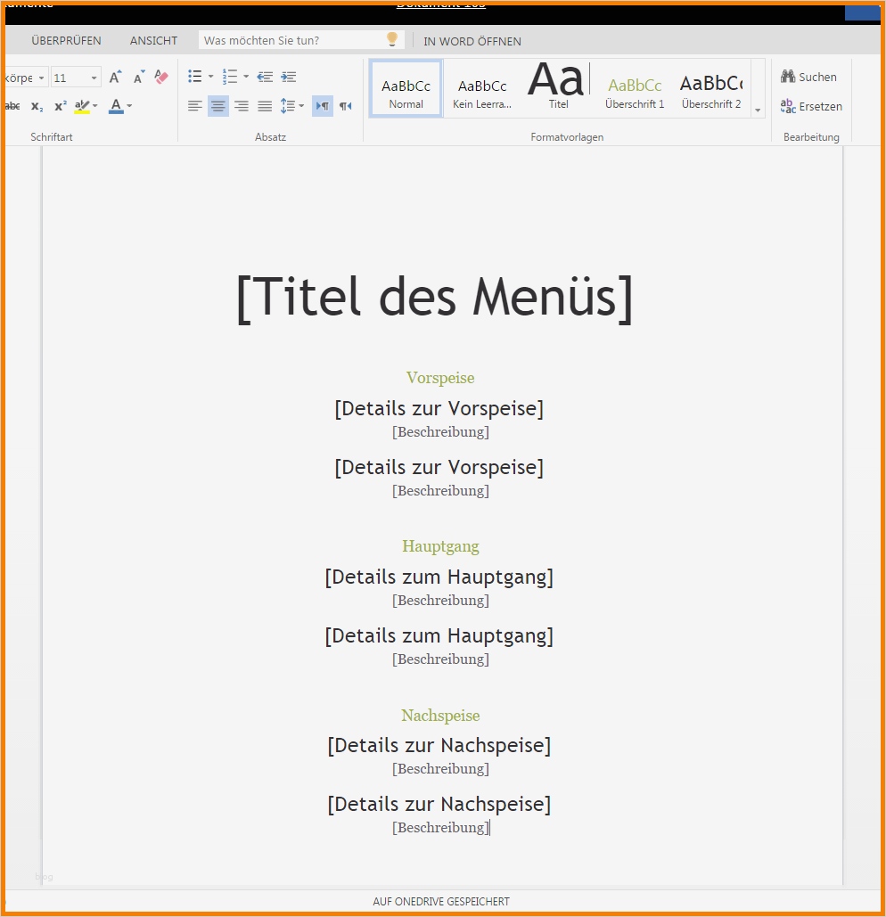Toggle left-to-right text direction

tap(322, 106)
